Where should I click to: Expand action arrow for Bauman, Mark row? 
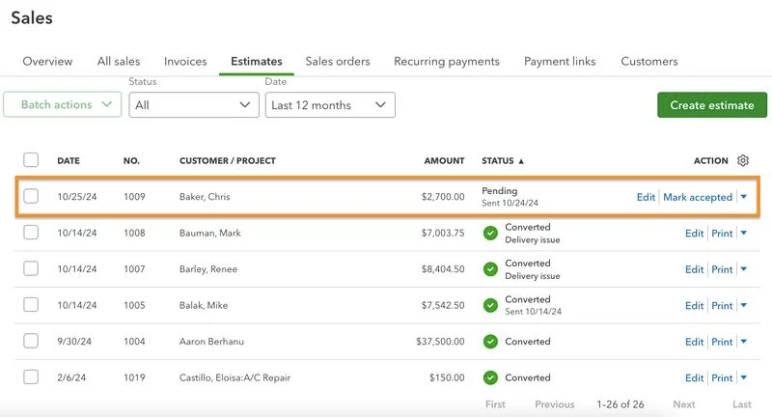click(743, 233)
